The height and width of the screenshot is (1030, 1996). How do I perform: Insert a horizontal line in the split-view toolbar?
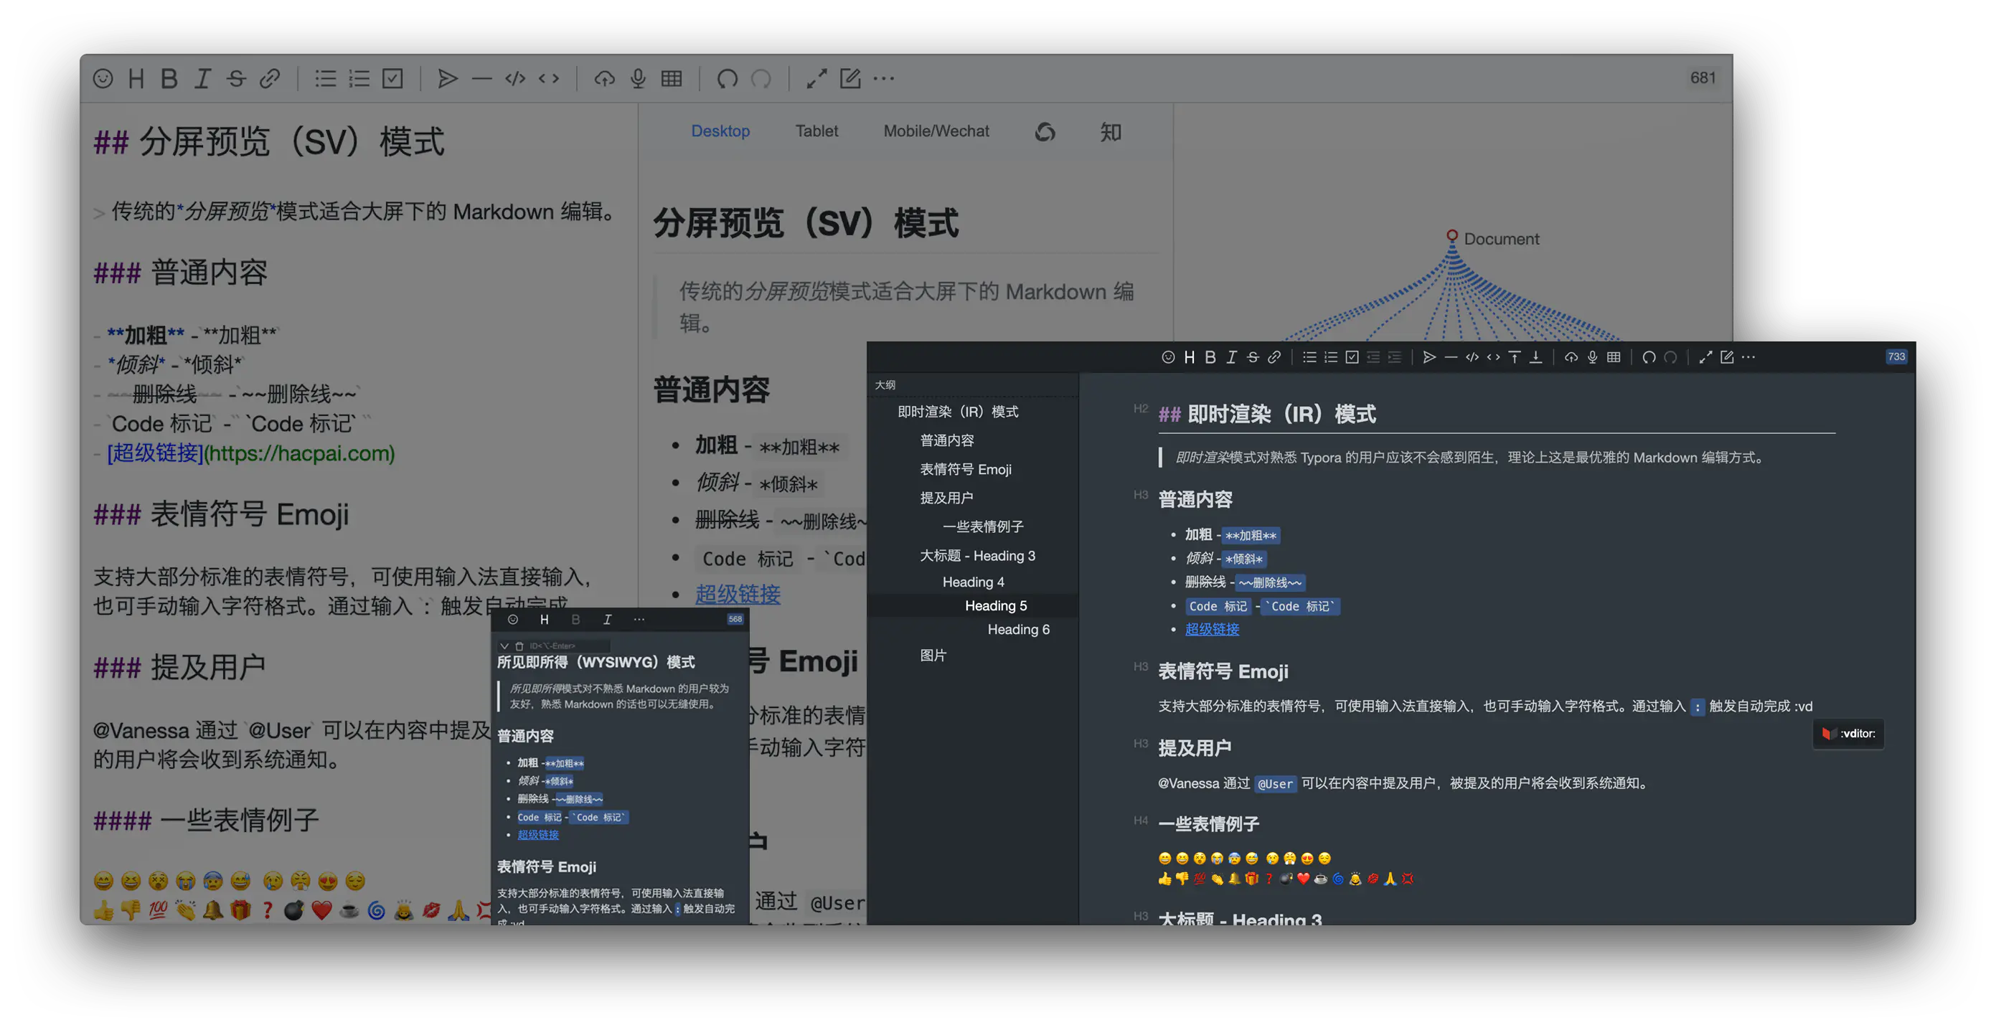482,78
